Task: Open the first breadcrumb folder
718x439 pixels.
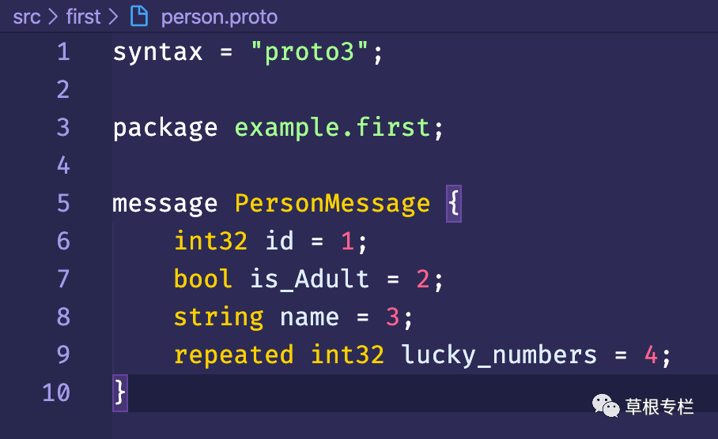Action: click(x=83, y=17)
